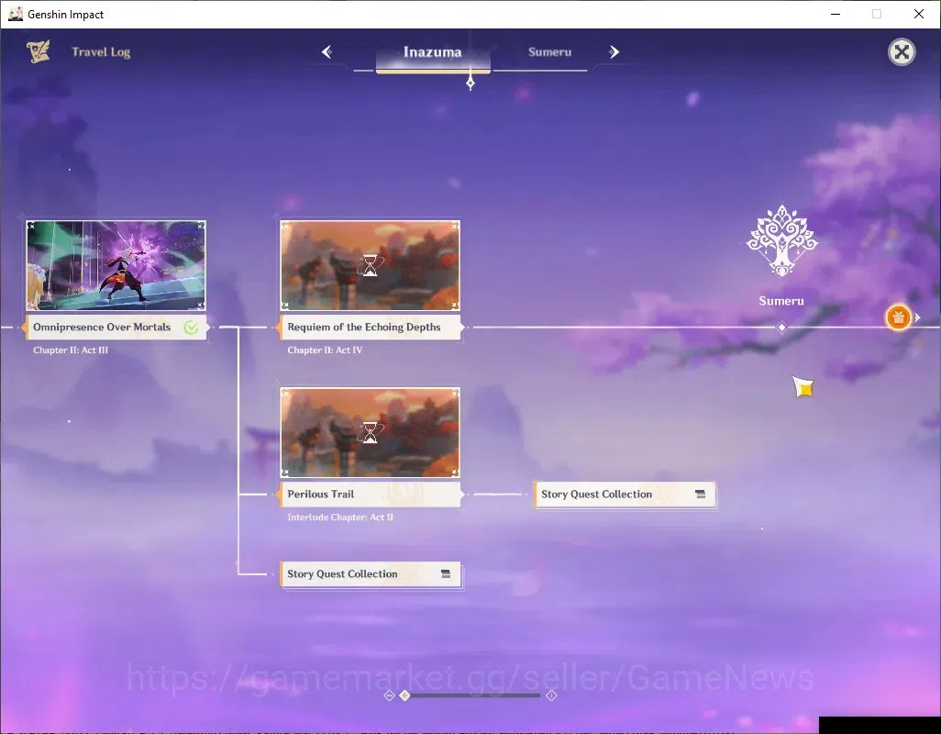Screen dimensions: 941x734
Task: Click the right end of bottom scrollbar
Action: [551, 695]
